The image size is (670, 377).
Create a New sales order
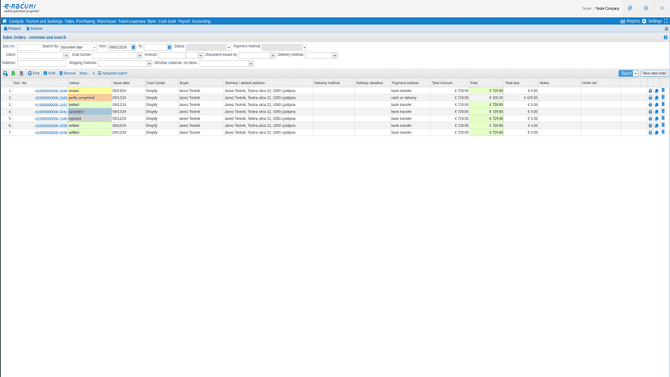pos(654,74)
